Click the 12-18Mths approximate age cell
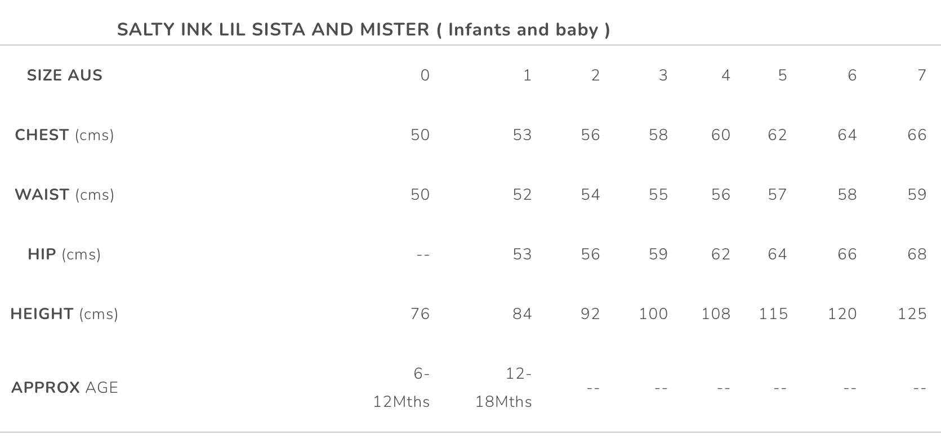This screenshot has width=941, height=444. click(x=503, y=388)
